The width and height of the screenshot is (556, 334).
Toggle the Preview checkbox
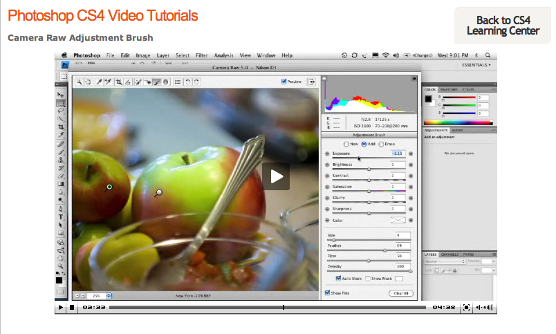pos(284,82)
